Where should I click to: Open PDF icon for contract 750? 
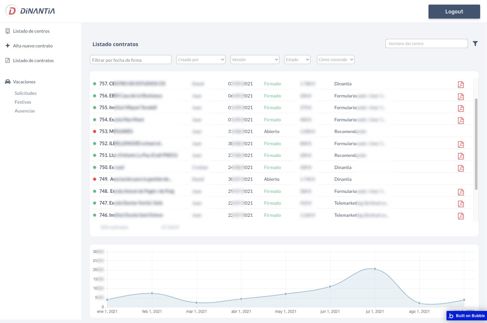tap(461, 168)
